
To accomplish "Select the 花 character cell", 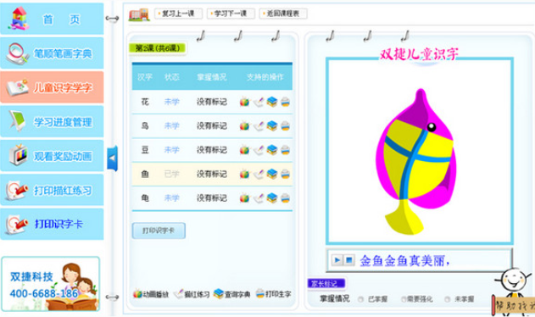I will pos(145,102).
